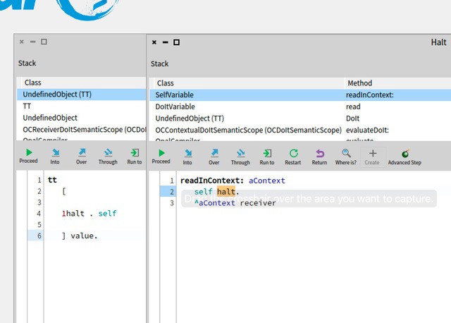This screenshot has height=323, width=451.
Task: Click Through in the Halt debugger toolbar
Action: 240,157
